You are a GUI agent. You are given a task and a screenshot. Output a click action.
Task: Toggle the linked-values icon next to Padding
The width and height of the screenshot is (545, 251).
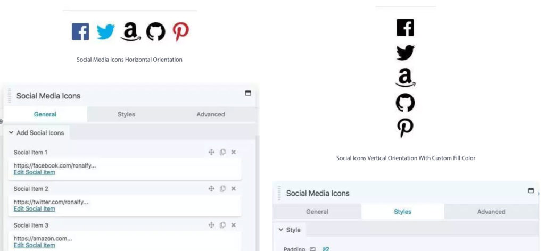(x=325, y=249)
